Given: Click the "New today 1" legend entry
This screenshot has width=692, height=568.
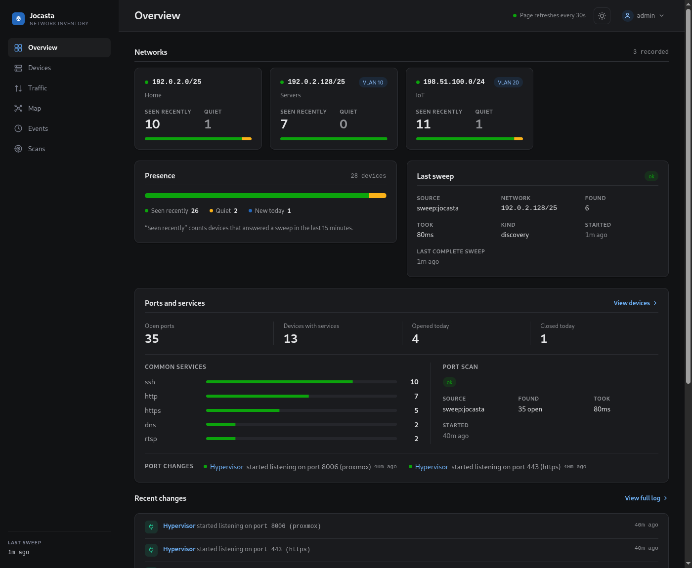Looking at the screenshot, I should pos(270,211).
